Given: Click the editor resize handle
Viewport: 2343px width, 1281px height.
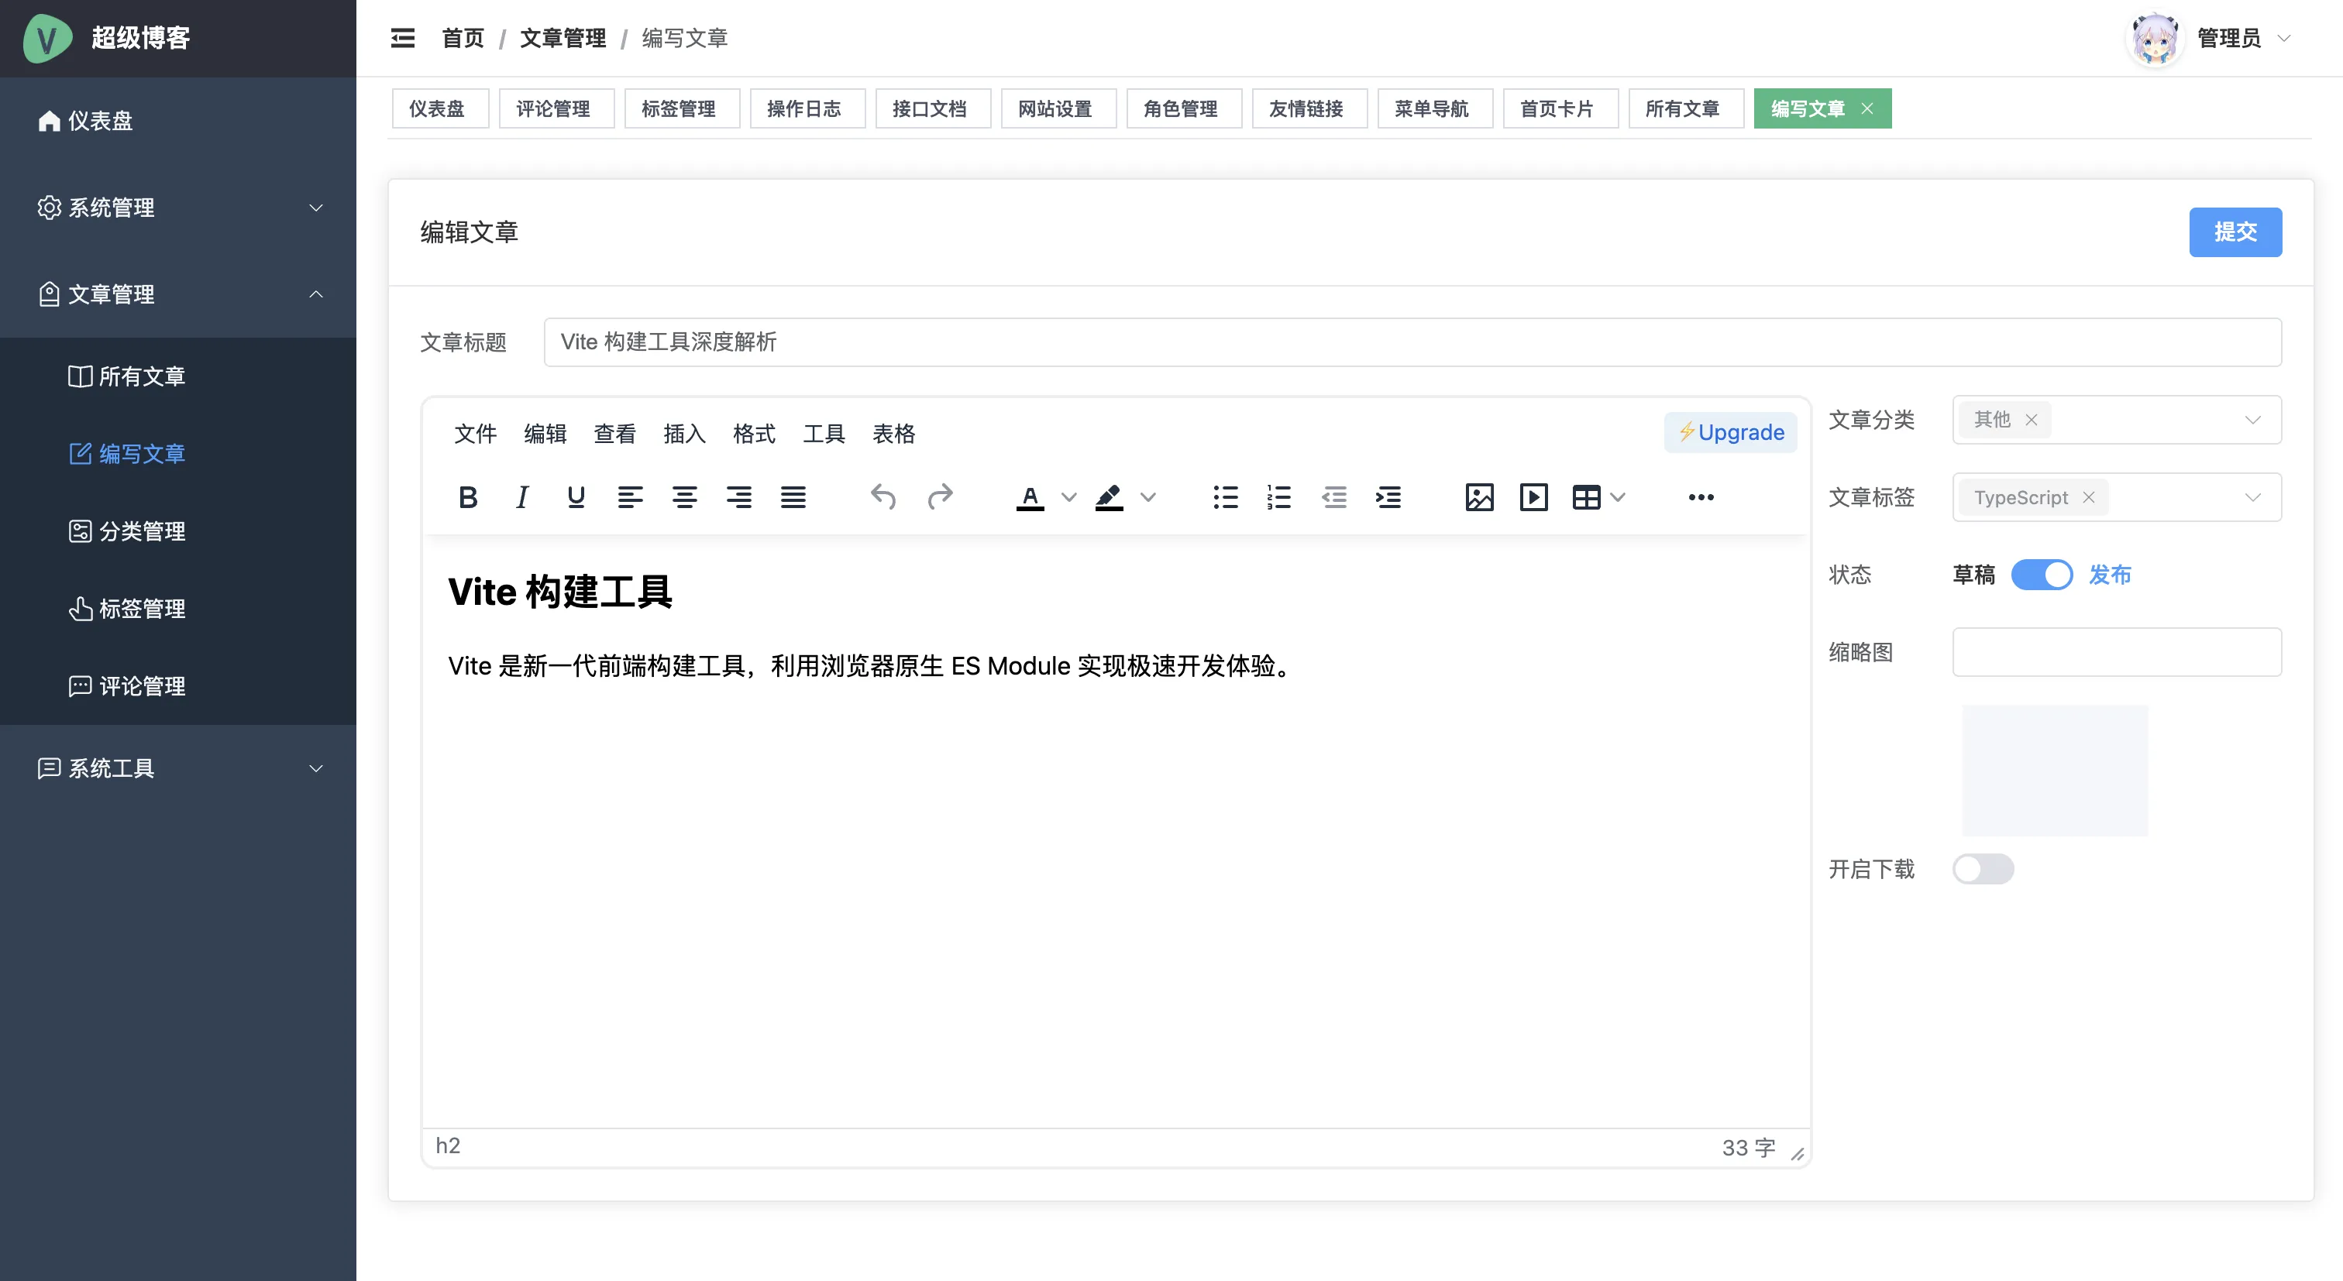Looking at the screenshot, I should [x=1798, y=1154].
